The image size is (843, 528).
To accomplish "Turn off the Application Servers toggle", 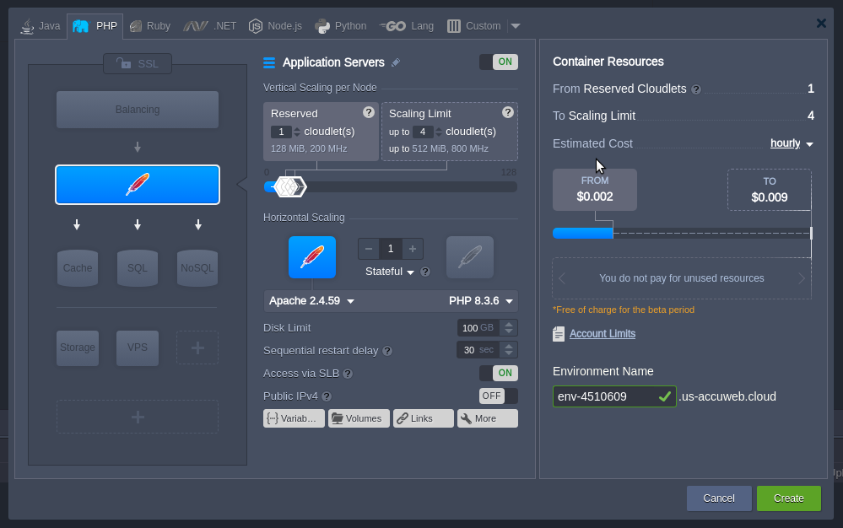I will (498, 62).
